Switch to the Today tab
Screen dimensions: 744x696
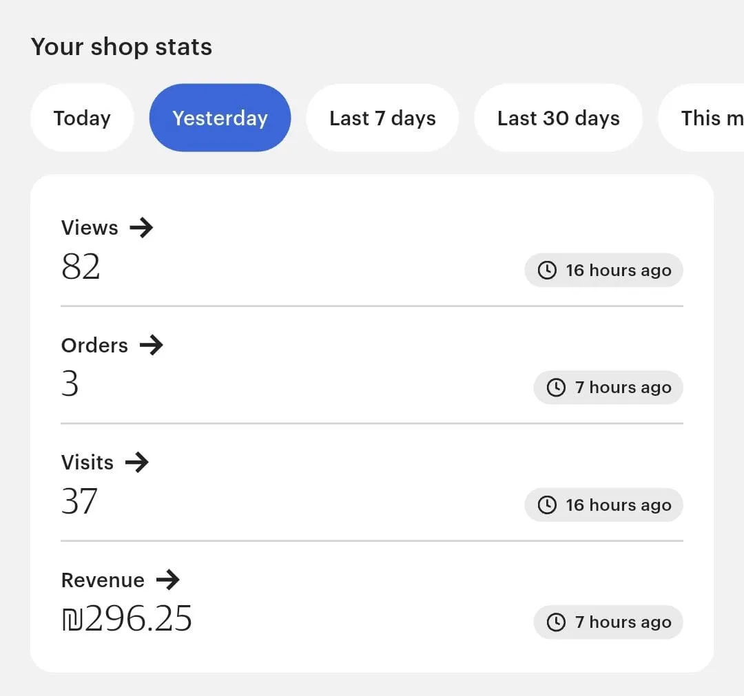(x=82, y=118)
